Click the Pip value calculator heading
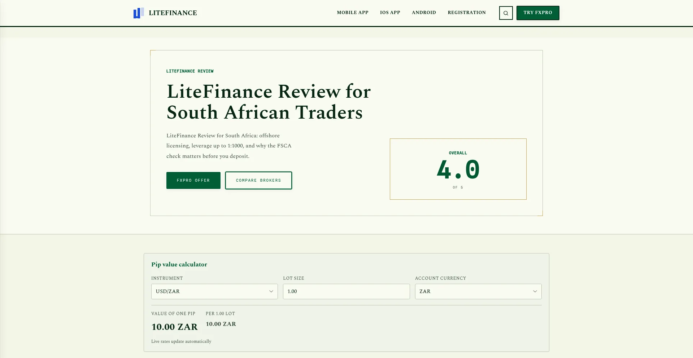This screenshot has height=358, width=693. pyautogui.click(x=179, y=264)
